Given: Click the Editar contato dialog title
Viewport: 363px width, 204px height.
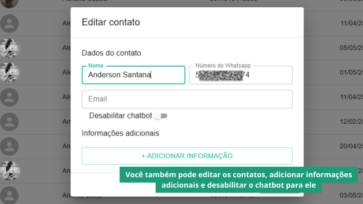Looking at the screenshot, I should click(x=111, y=22).
